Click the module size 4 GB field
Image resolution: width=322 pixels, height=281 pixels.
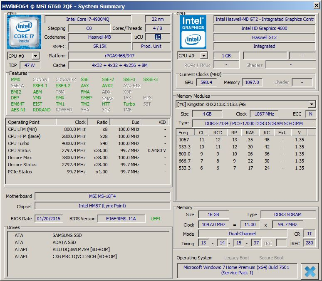pos(207,114)
